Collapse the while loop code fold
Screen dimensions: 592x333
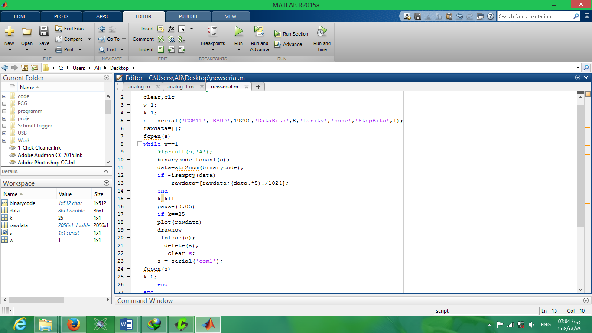[140, 144]
